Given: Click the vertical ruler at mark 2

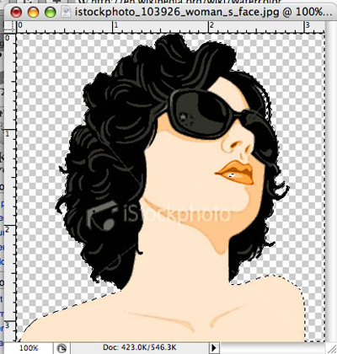Looking at the screenshot, I should point(8,230).
